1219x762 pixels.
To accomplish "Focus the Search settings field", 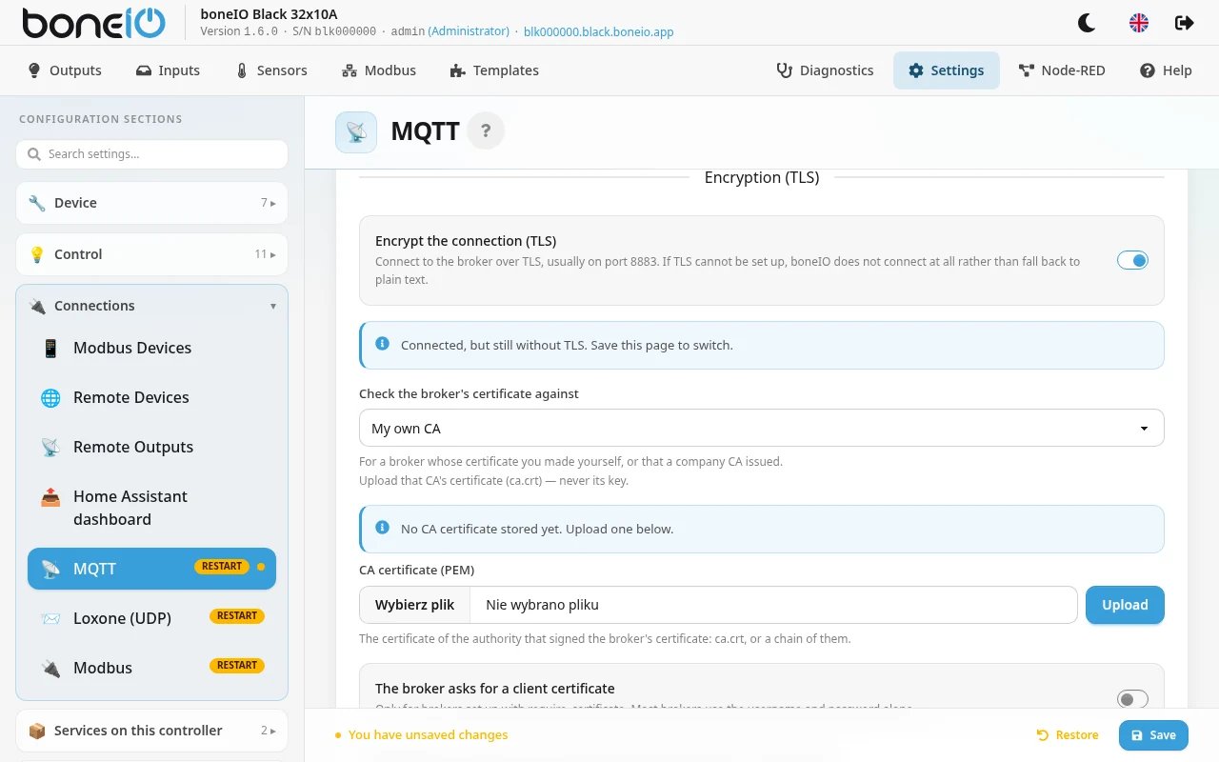I will [x=151, y=154].
